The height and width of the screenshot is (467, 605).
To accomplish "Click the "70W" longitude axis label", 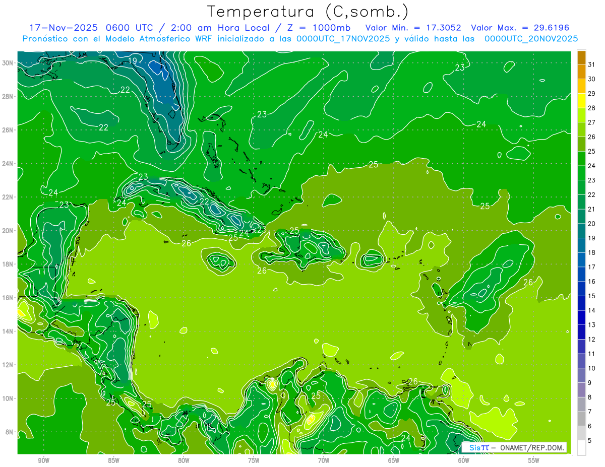I will [324, 460].
